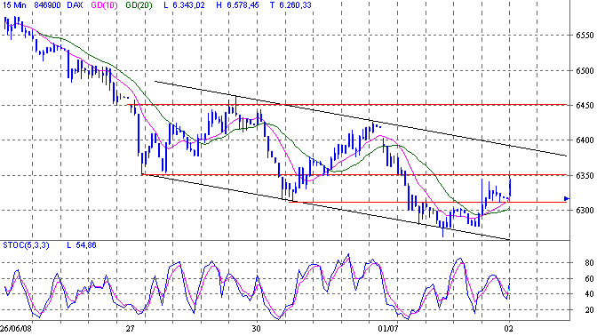Click the high value 'H 6.578,45'
Screen dimensions: 597x336
[x=237, y=5]
